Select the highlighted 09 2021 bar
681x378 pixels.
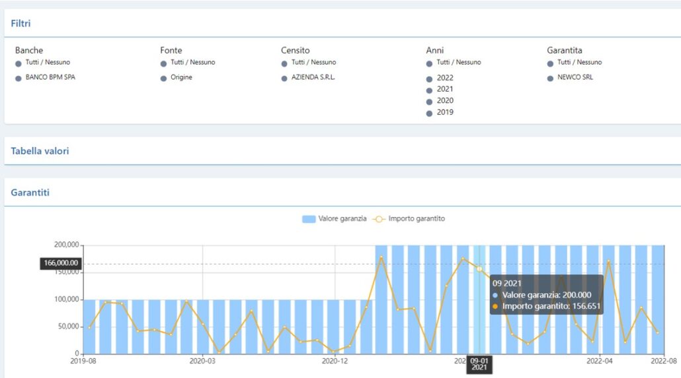479,299
